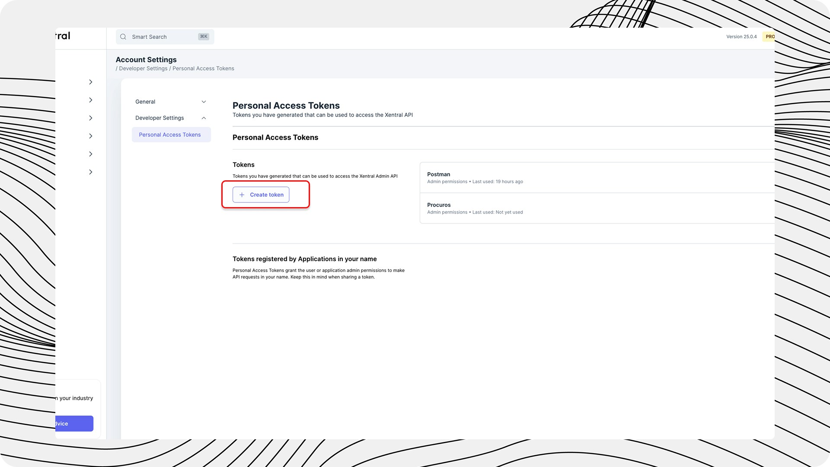Collapse the Developer Settings section chevron

tap(204, 118)
